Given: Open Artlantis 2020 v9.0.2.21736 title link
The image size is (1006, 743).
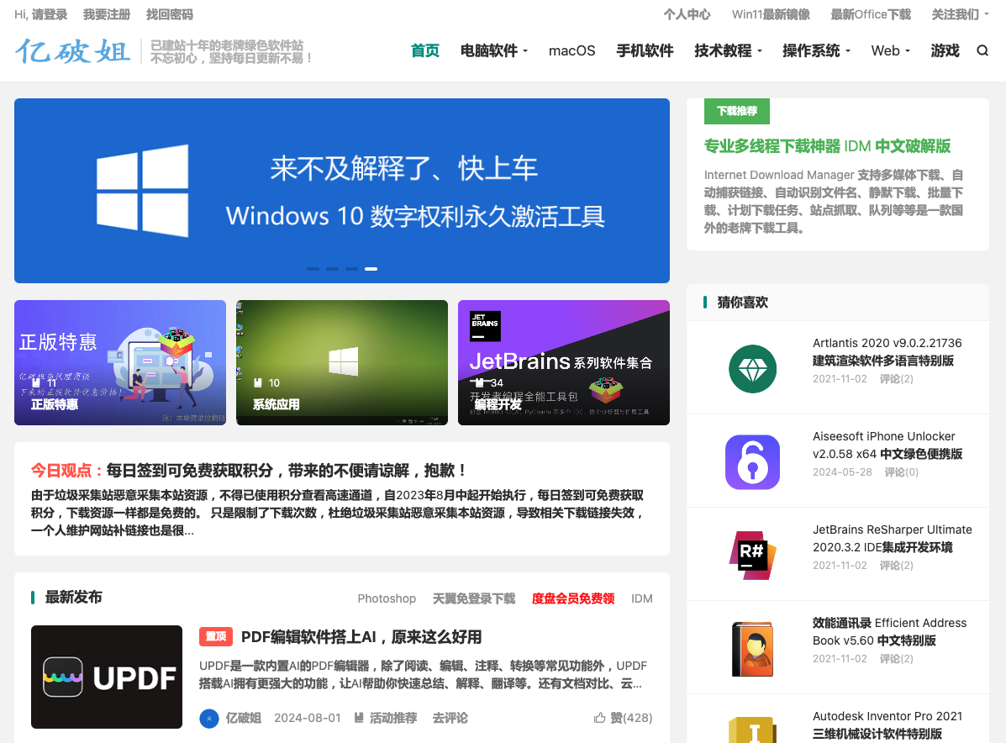Looking at the screenshot, I should coord(887,351).
